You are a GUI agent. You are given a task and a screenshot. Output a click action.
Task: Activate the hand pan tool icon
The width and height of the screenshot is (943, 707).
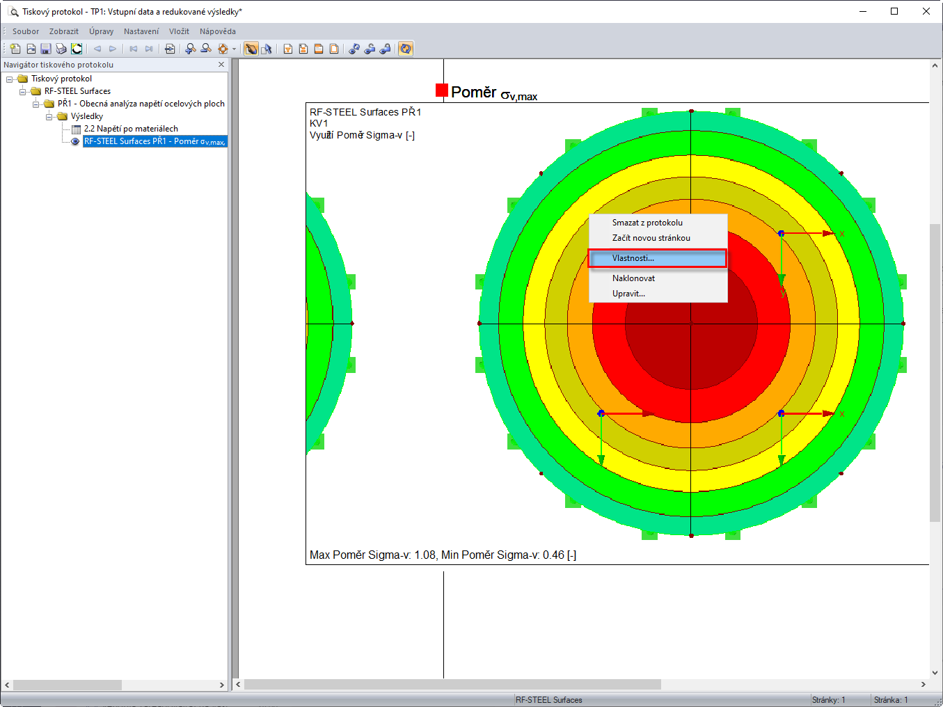pos(251,49)
